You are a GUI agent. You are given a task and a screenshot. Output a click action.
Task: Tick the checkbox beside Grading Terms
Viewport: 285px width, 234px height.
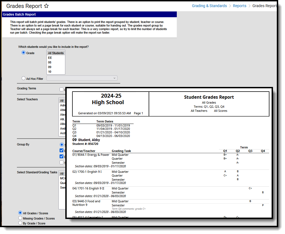61,89
